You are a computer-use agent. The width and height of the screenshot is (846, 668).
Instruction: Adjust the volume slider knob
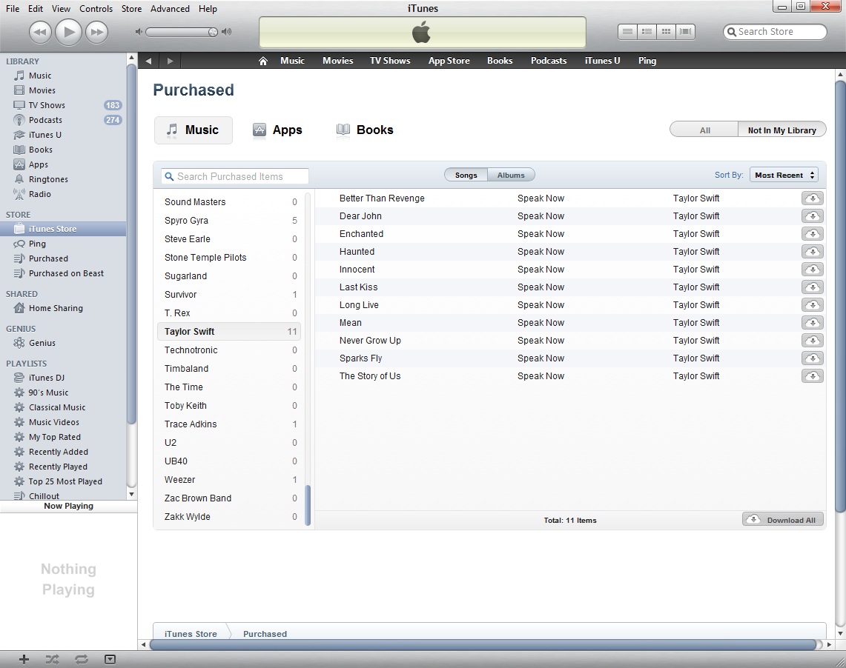click(213, 32)
